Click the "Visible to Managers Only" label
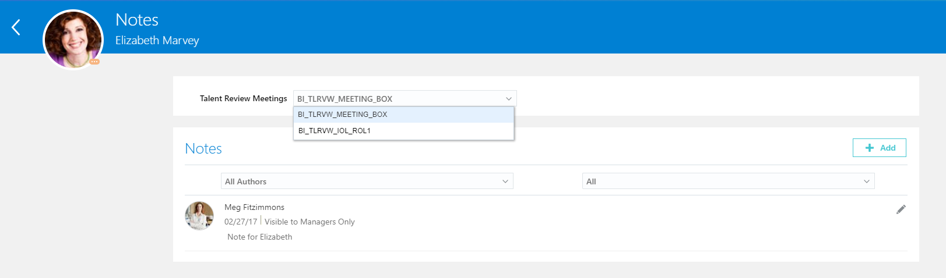 click(310, 222)
